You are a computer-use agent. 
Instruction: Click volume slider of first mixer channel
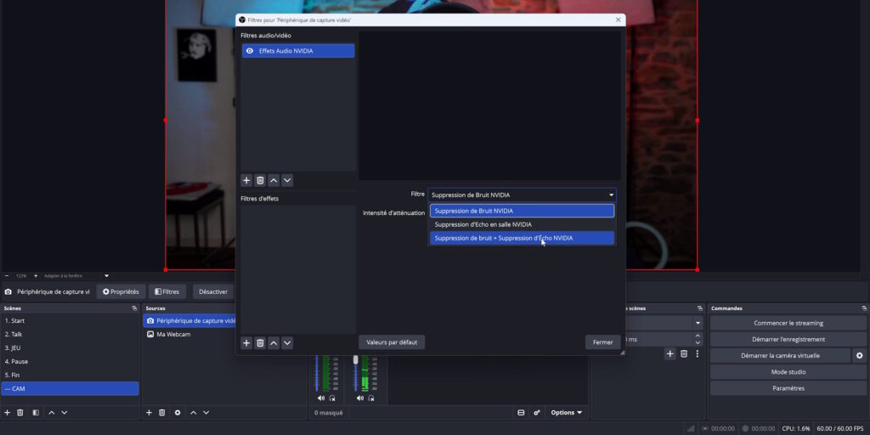point(317,373)
